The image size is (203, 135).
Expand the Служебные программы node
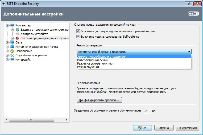click(7, 55)
